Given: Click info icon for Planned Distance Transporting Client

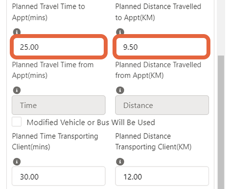Looking at the screenshot, I should [120, 162].
